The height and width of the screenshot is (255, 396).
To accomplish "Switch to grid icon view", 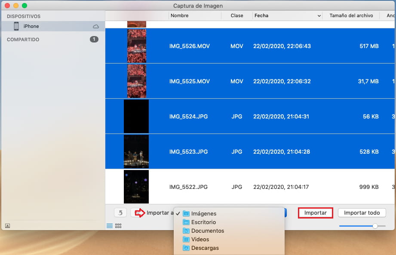I will (118, 226).
